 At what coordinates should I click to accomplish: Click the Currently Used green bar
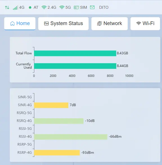tap(75, 66)
